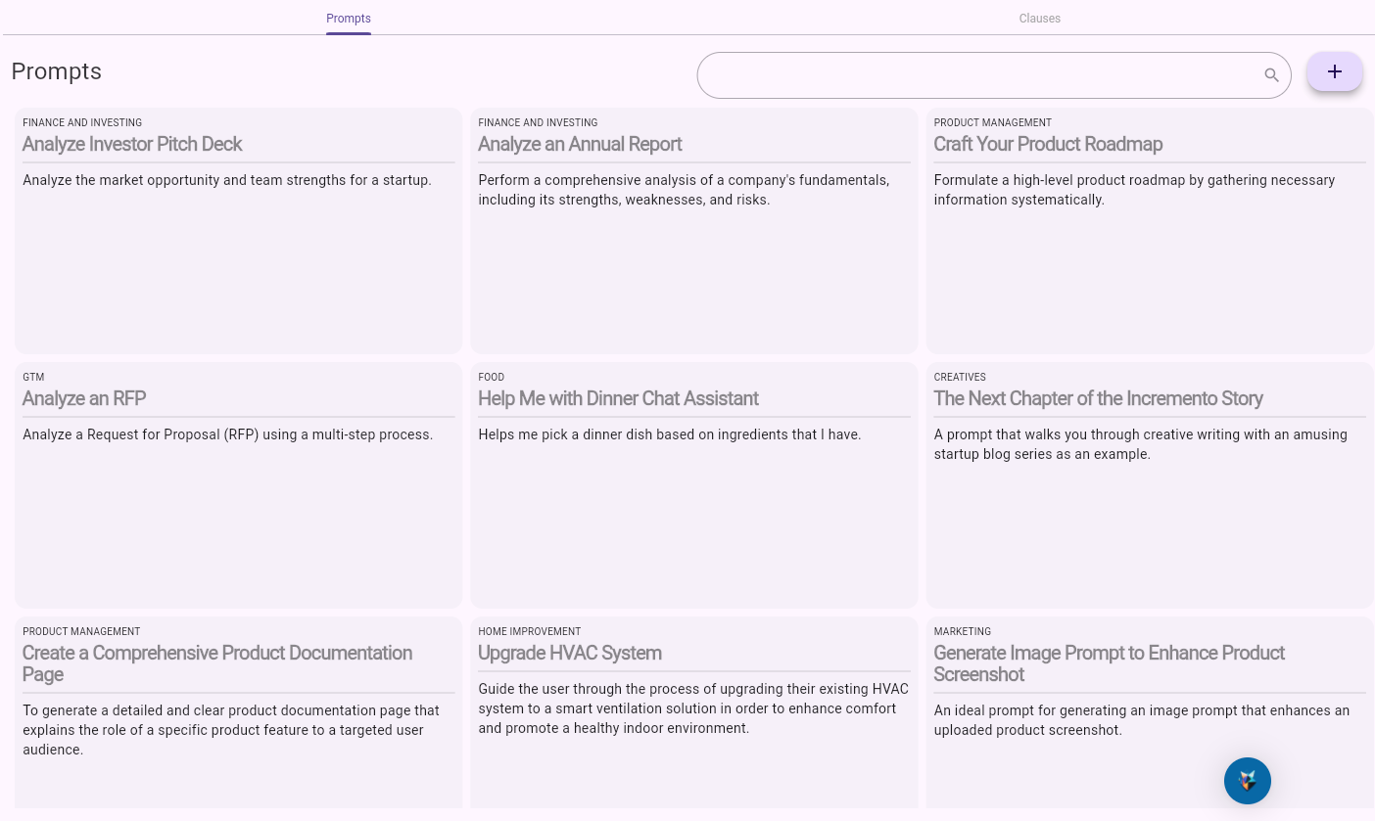Click 'Guide the user through the process' description
This screenshot has height=821, width=1375.
[x=693, y=708]
